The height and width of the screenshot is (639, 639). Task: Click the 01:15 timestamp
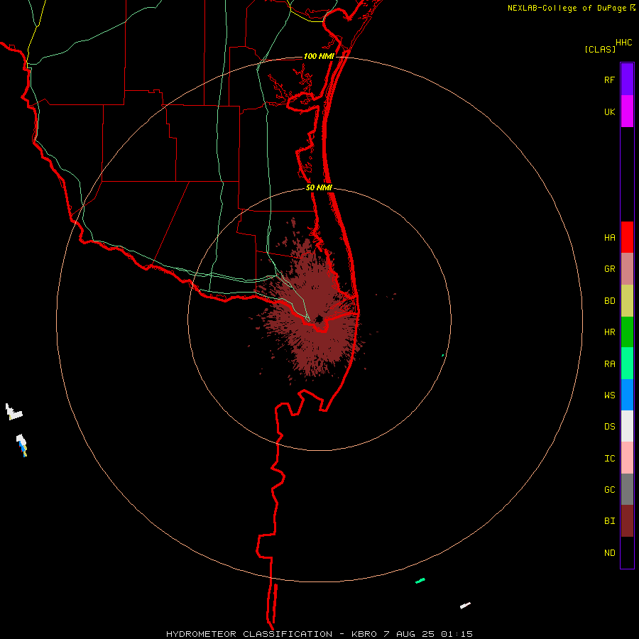coord(457,634)
